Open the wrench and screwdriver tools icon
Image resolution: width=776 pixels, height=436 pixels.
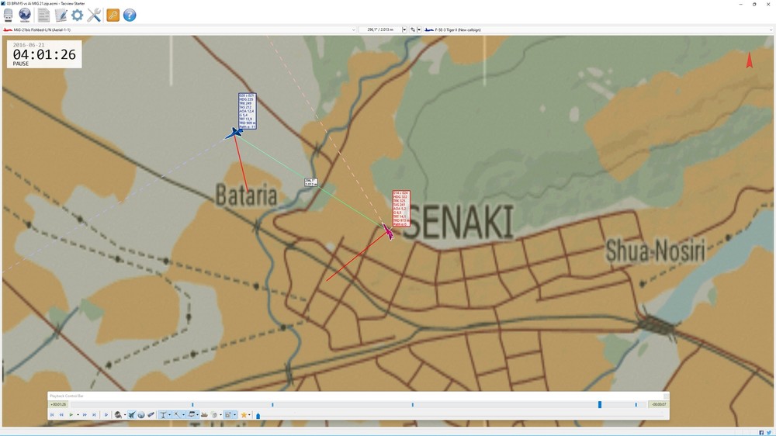point(94,16)
